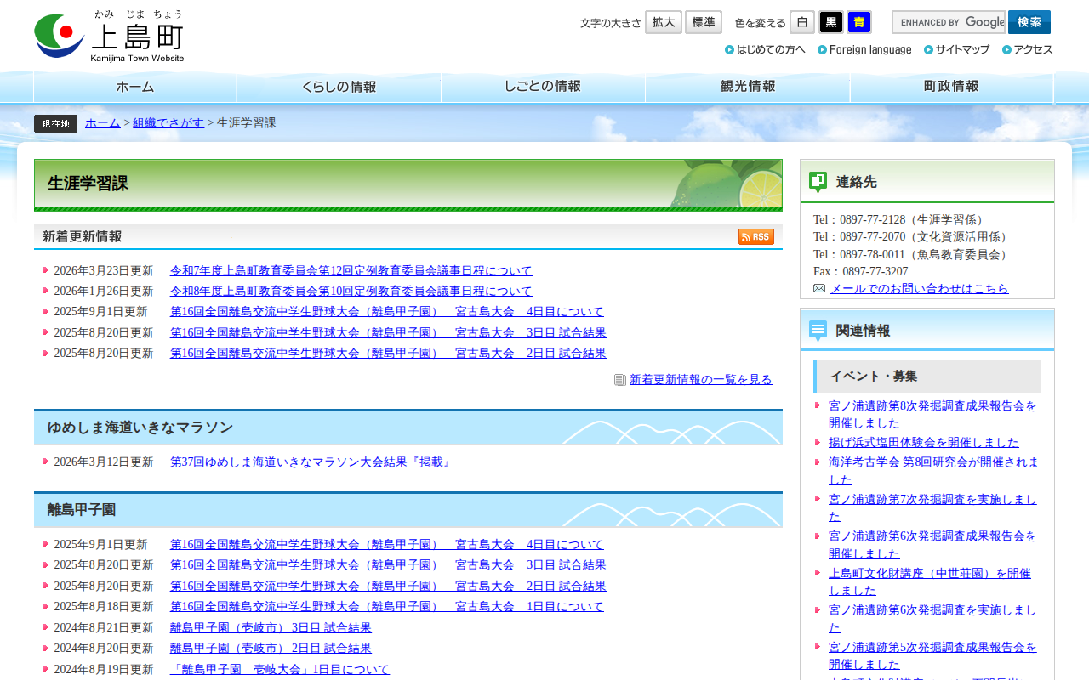1089x680 pixels.
Task: Click メールでのお問い合わせはこちら link
Action: (920, 289)
